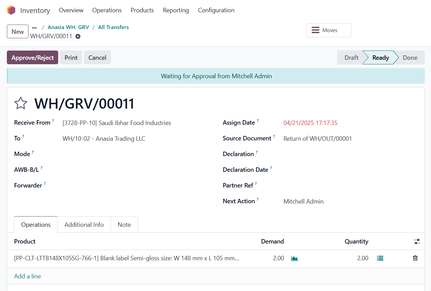Switch to the Additional Info tab
Viewport: 431px width, 291px height.
[x=84, y=225]
